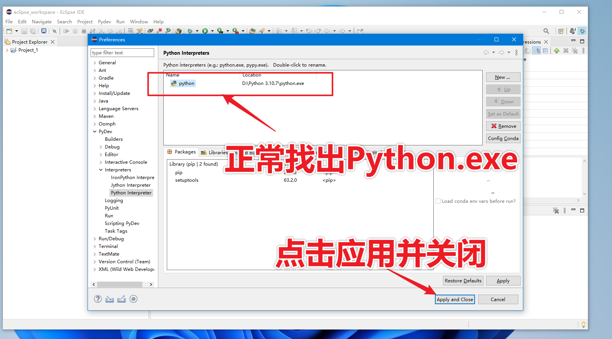
Task: Click the tree scroll right arrow
Action: pyautogui.click(x=151, y=284)
